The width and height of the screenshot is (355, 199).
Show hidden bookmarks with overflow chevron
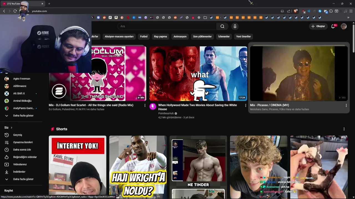point(348,17)
